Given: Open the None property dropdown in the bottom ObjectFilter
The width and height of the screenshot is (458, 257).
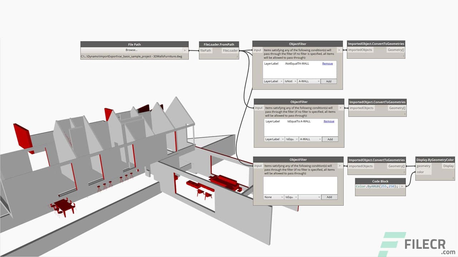Looking at the screenshot, I should click(273, 197).
